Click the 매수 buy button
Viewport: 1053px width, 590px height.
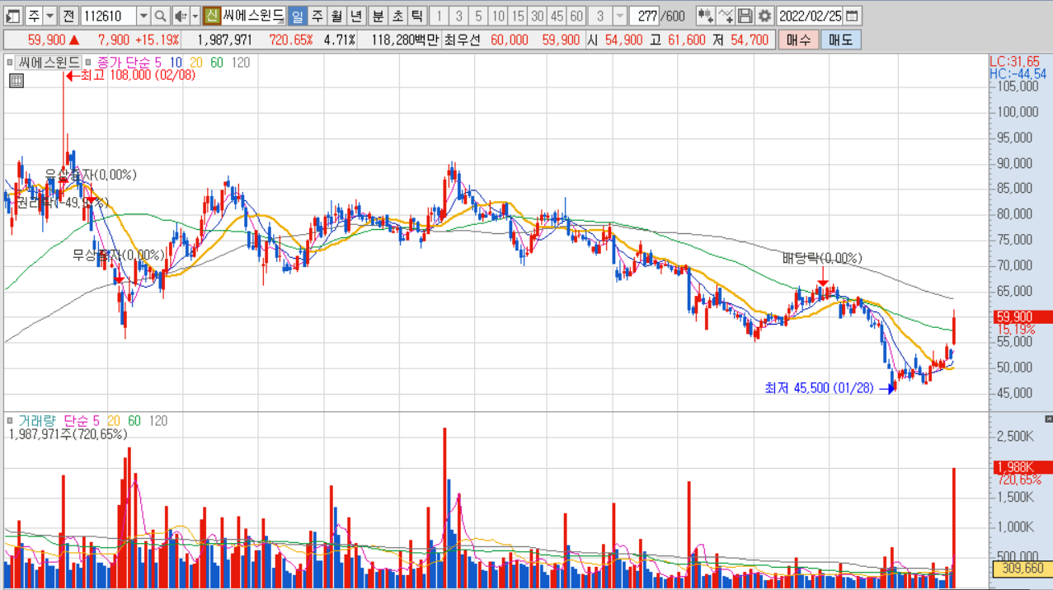(799, 40)
